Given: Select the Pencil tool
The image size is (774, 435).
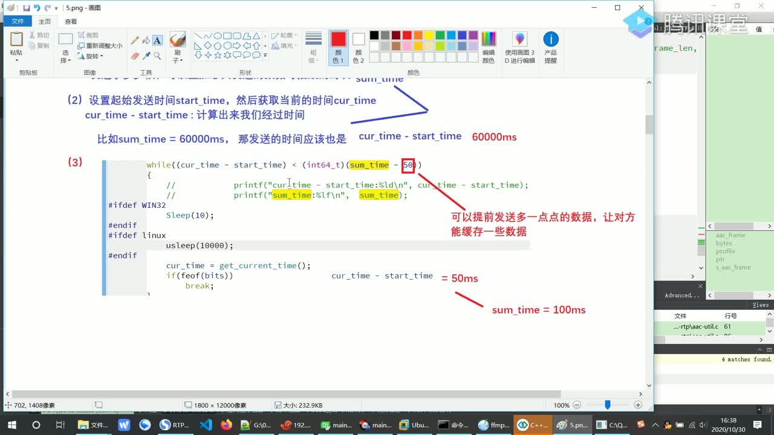Looking at the screenshot, I should pyautogui.click(x=135, y=40).
